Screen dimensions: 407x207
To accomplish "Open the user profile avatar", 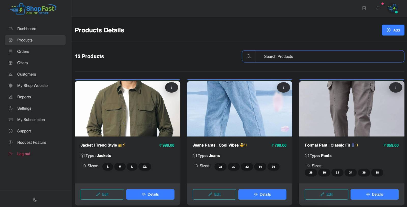I will [393, 8].
